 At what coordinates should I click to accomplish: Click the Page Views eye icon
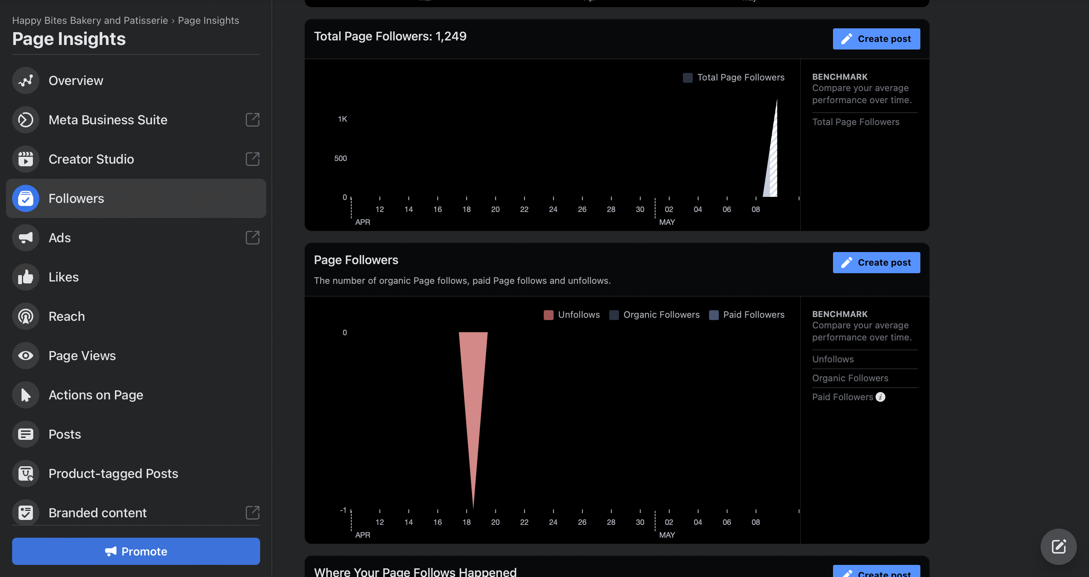point(25,355)
